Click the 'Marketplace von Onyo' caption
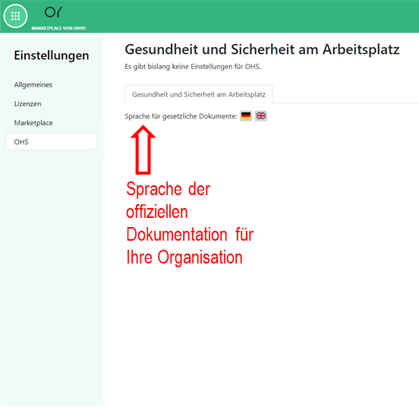Image resolution: width=419 pixels, height=410 pixels. pyautogui.click(x=58, y=28)
